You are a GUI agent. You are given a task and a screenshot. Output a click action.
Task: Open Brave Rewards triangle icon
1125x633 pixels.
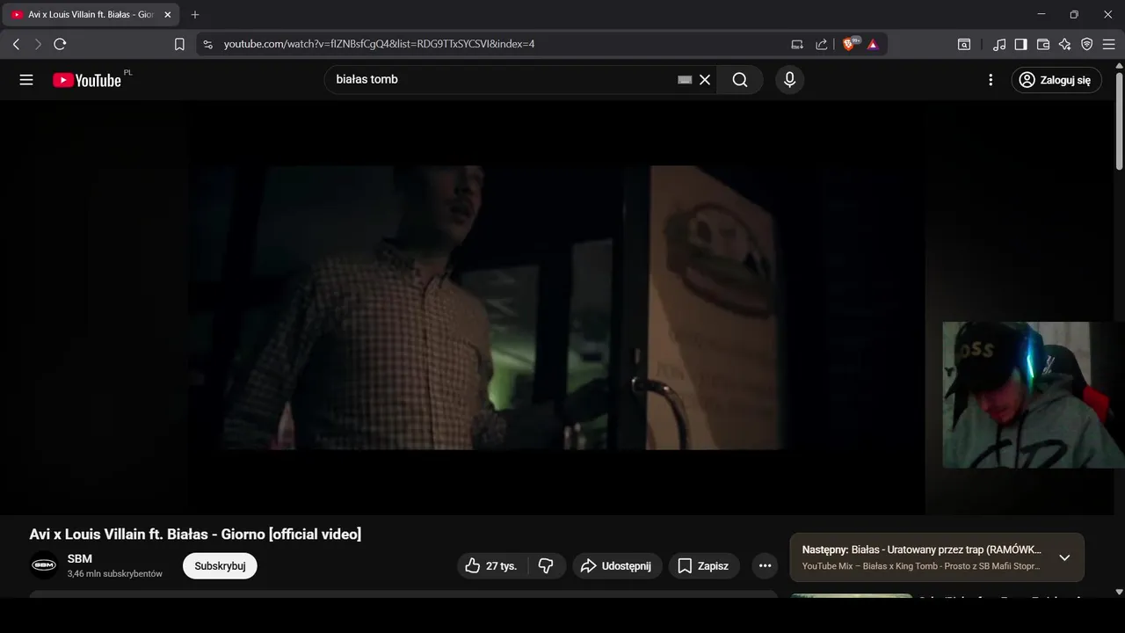(x=873, y=44)
